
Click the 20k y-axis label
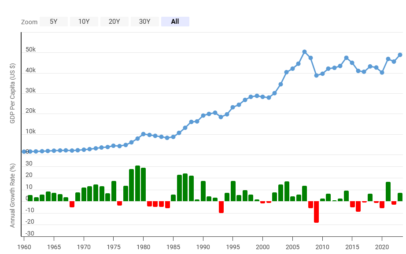30,111
